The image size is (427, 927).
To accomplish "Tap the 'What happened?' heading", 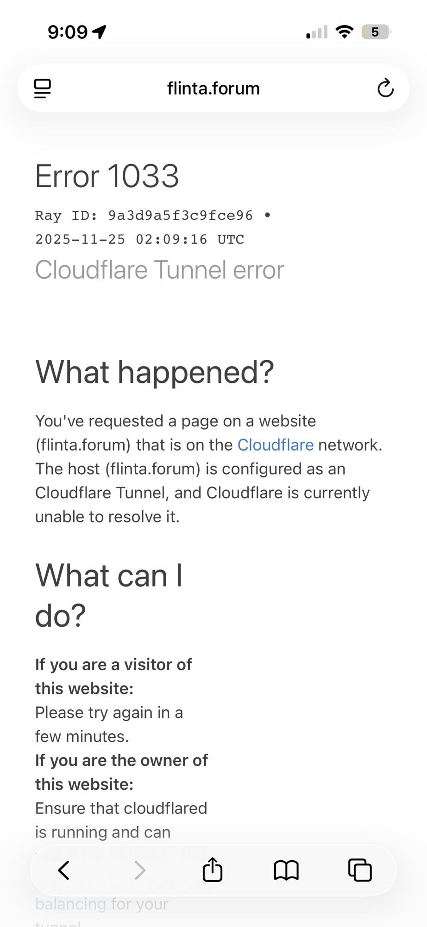I will tap(155, 372).
